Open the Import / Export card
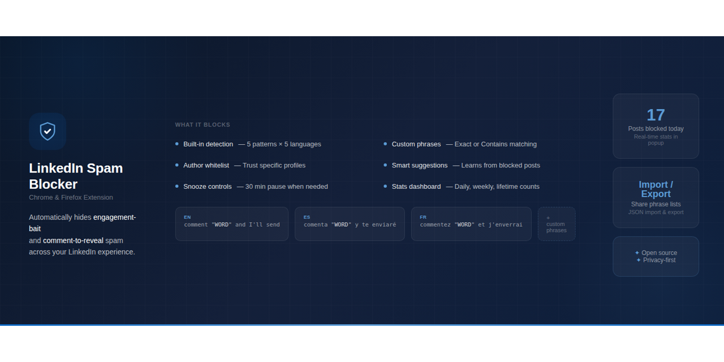Screen dimensions: 724x362 pyautogui.click(x=656, y=197)
